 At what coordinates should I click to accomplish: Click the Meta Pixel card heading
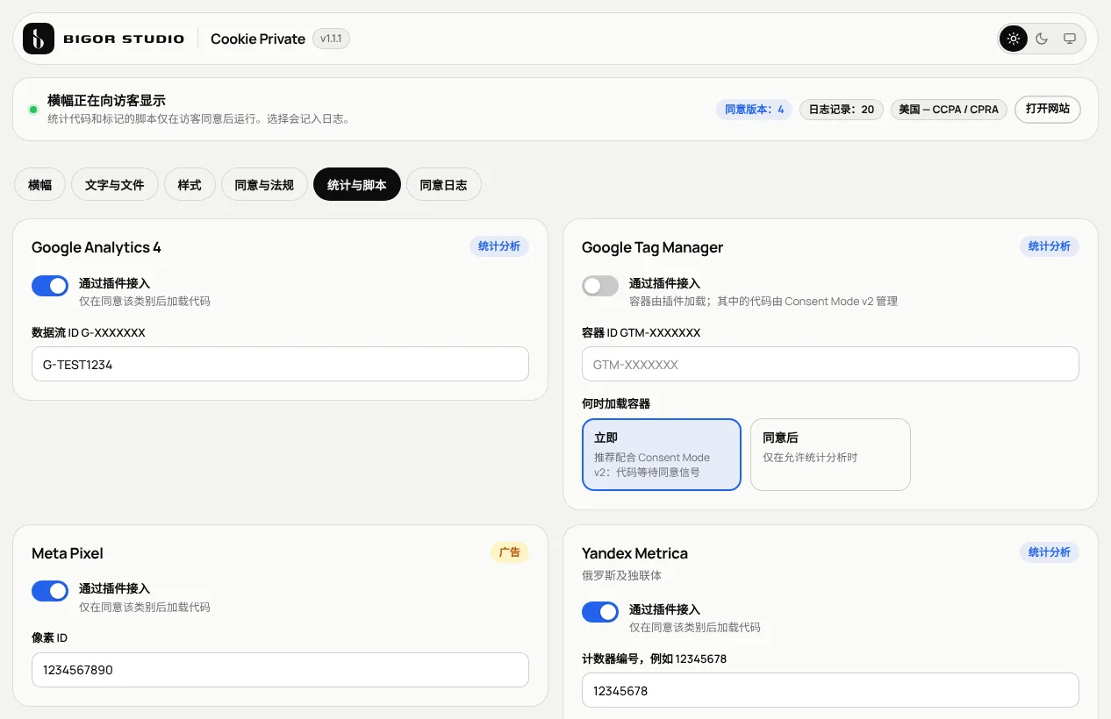coord(68,553)
